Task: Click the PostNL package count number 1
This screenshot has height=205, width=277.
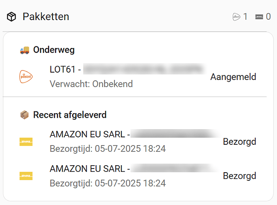Action: [x=245, y=17]
